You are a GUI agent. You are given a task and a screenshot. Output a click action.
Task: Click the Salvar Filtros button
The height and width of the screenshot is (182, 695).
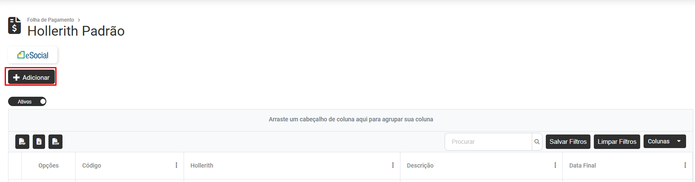click(568, 142)
